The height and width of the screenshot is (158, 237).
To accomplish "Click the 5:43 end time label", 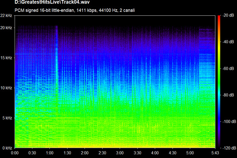I will click(215, 153).
